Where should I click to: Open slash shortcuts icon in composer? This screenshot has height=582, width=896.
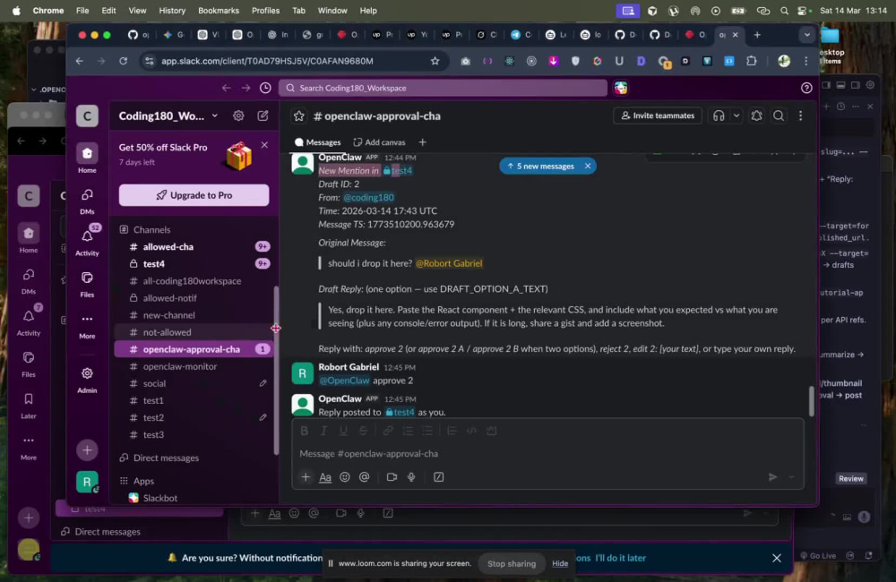pyautogui.click(x=439, y=477)
